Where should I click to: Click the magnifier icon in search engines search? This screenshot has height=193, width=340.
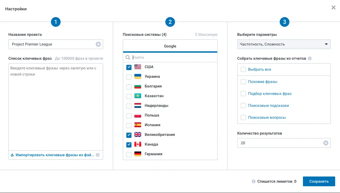128,57
